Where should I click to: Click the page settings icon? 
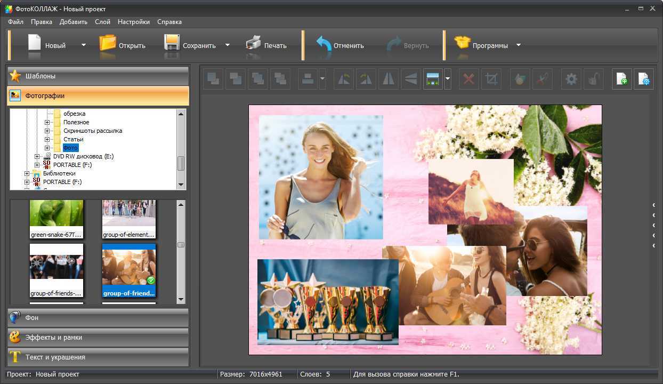(x=644, y=79)
